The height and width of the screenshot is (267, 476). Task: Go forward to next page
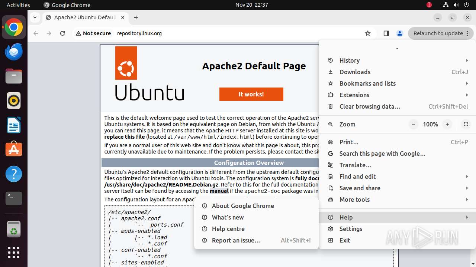click(49, 33)
